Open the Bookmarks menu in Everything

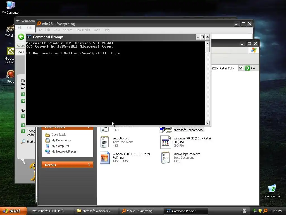(x=83, y=30)
